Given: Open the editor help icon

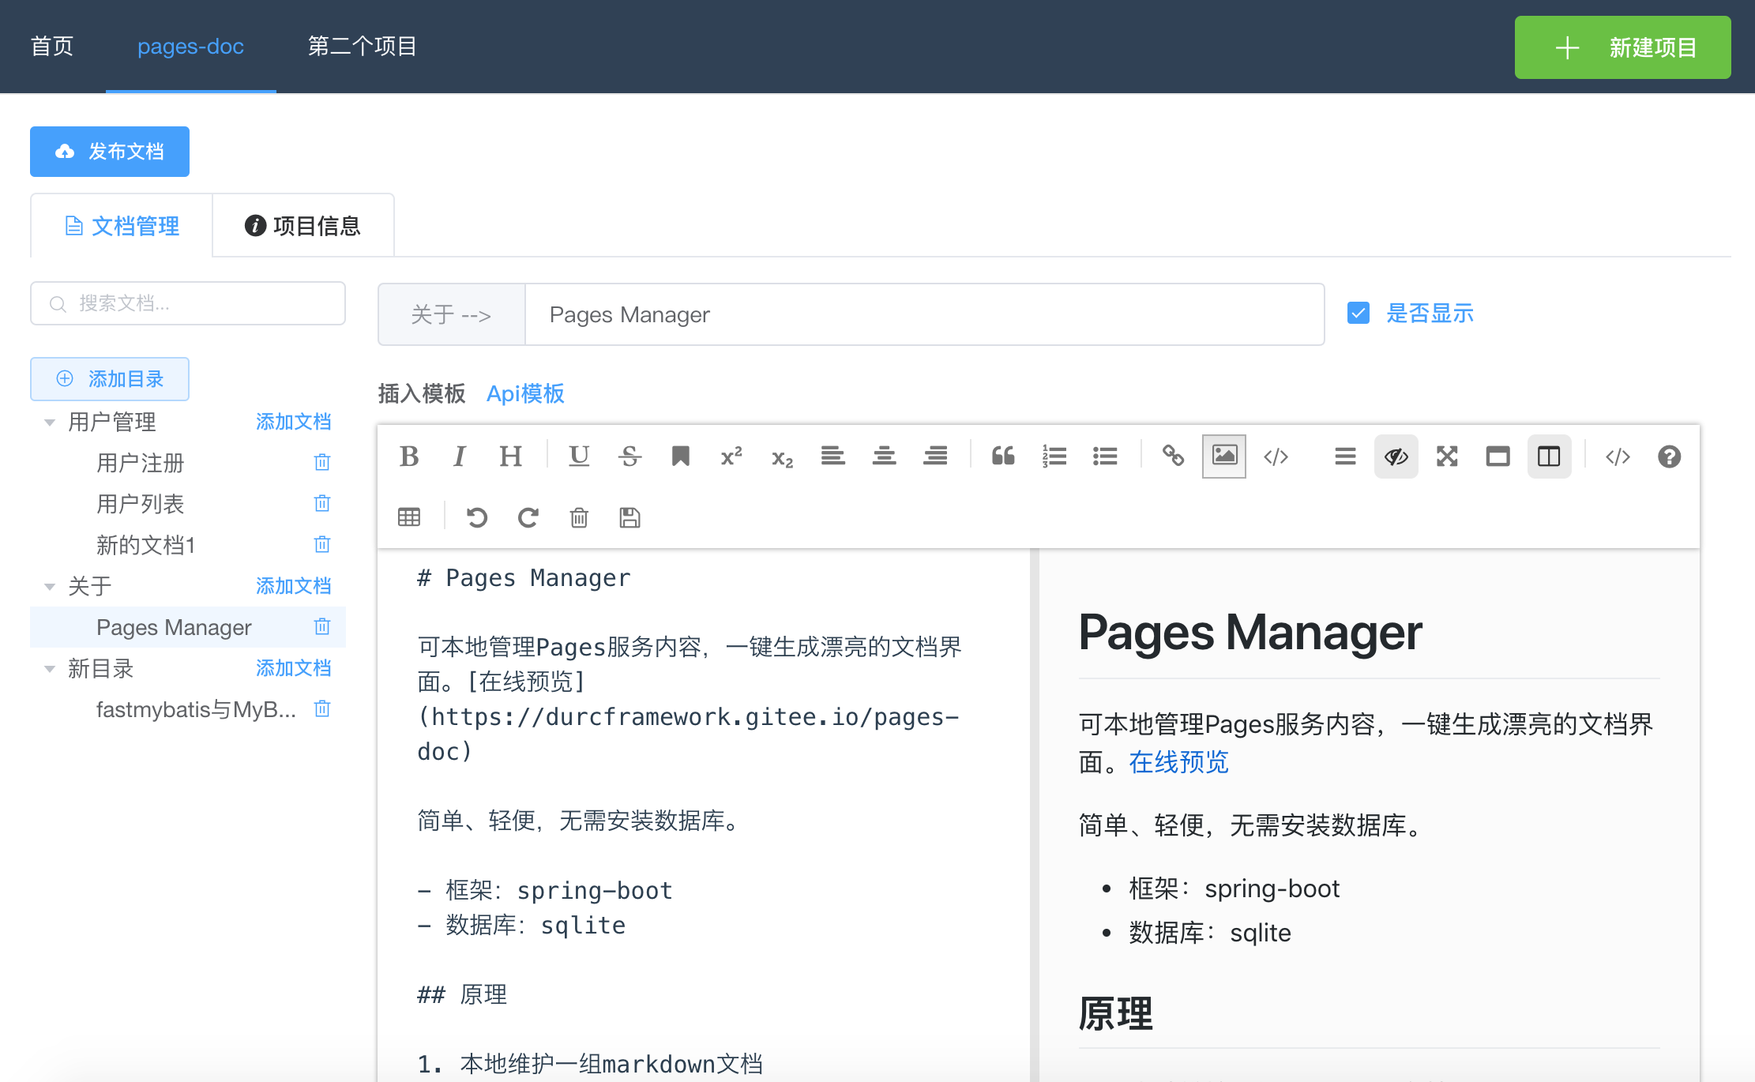Looking at the screenshot, I should (x=1669, y=456).
